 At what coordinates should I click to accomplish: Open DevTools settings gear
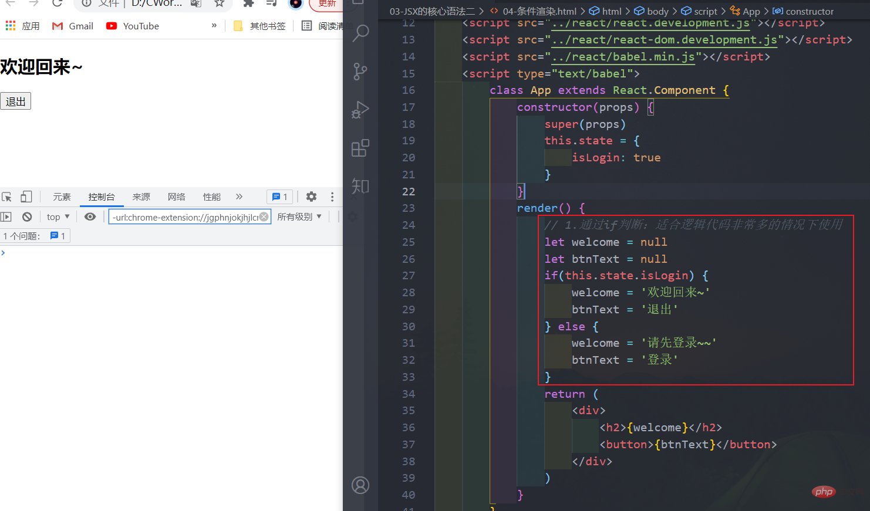tap(311, 197)
